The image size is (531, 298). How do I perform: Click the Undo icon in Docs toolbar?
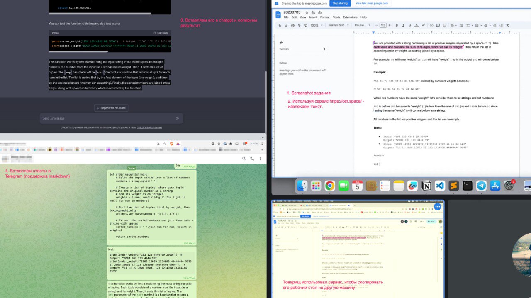[280, 25]
